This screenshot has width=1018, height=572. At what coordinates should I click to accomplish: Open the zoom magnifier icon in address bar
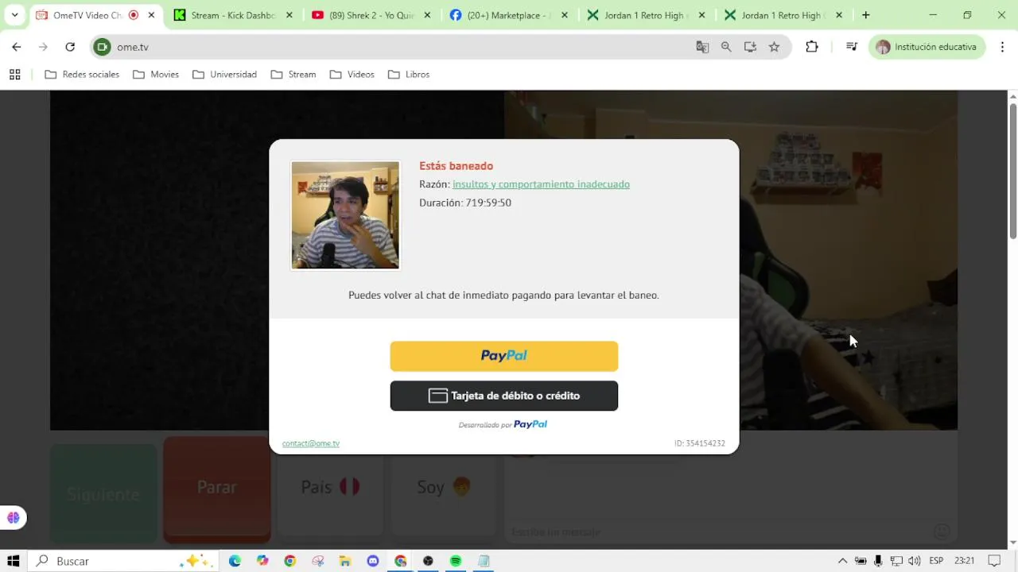tap(726, 47)
